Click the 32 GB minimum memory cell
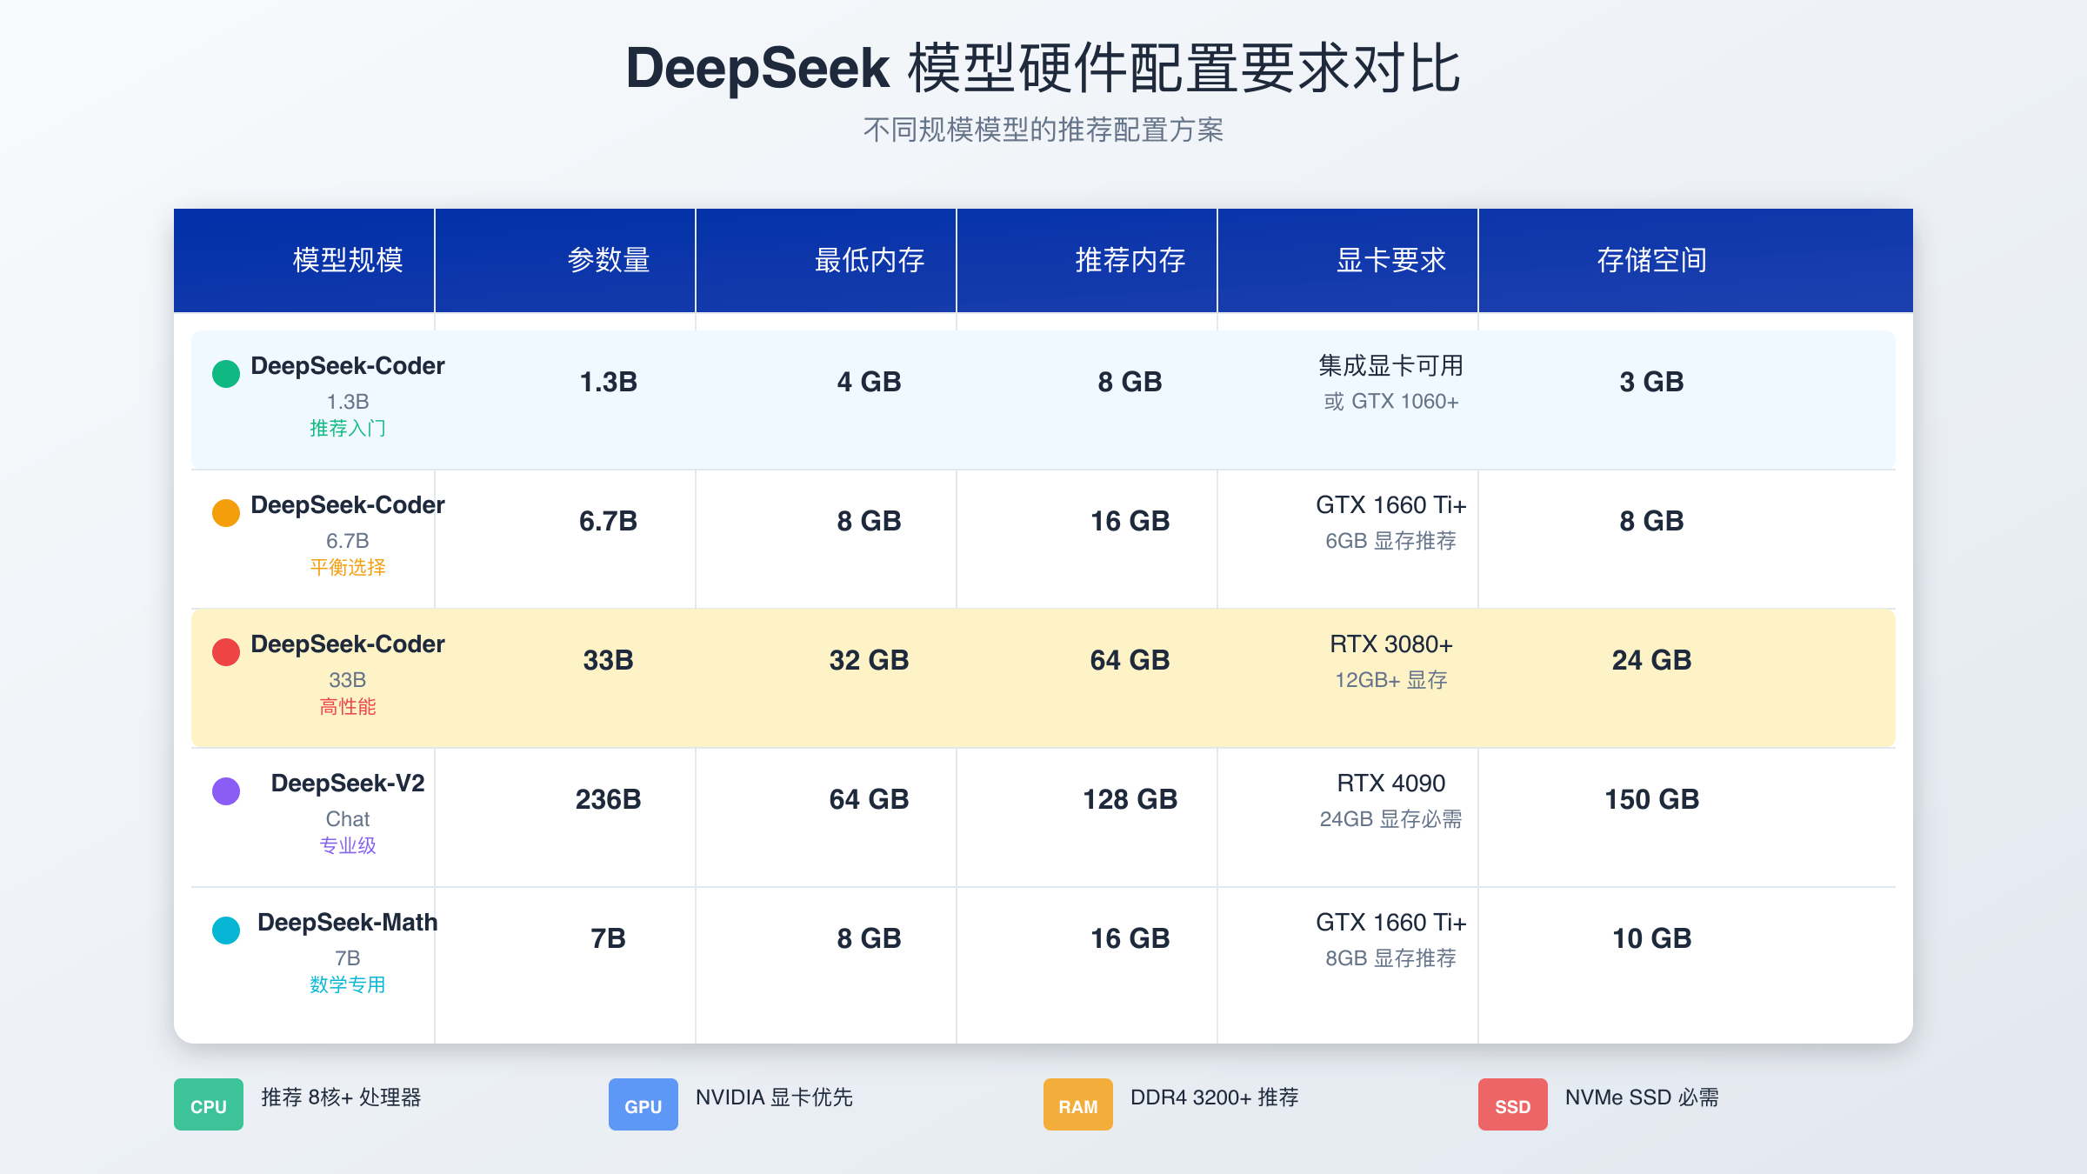 pyautogui.click(x=870, y=660)
